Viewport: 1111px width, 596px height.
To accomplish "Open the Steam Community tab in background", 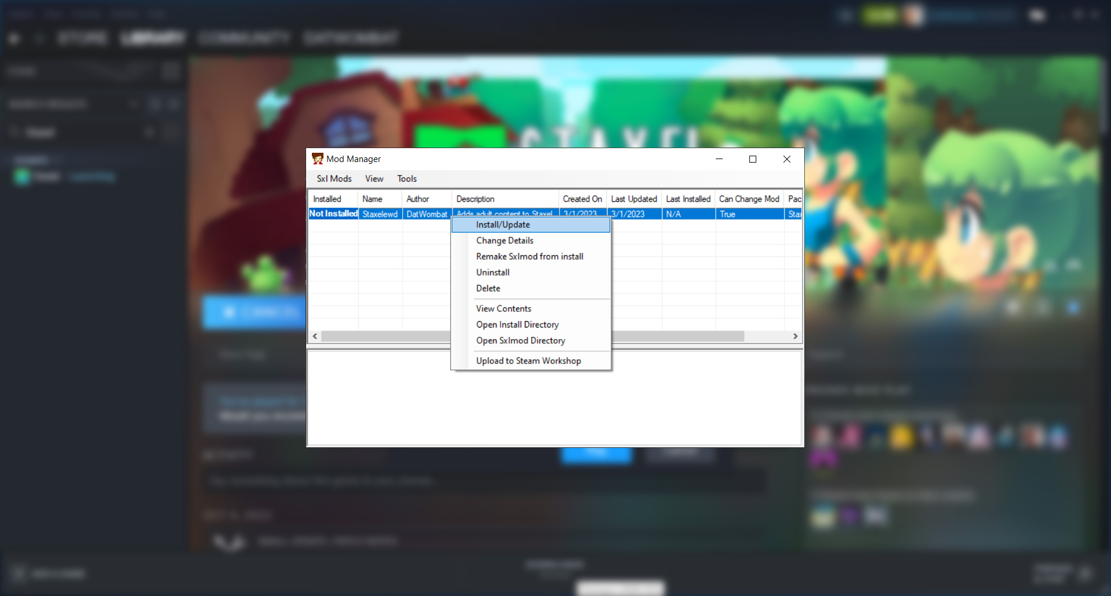I will coord(244,38).
